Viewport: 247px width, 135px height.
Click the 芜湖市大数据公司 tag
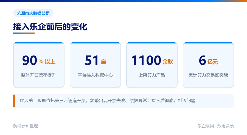point(33,13)
